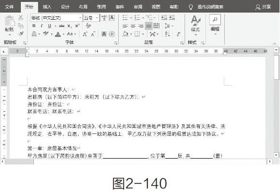Click the red font color A swatch

58,34
